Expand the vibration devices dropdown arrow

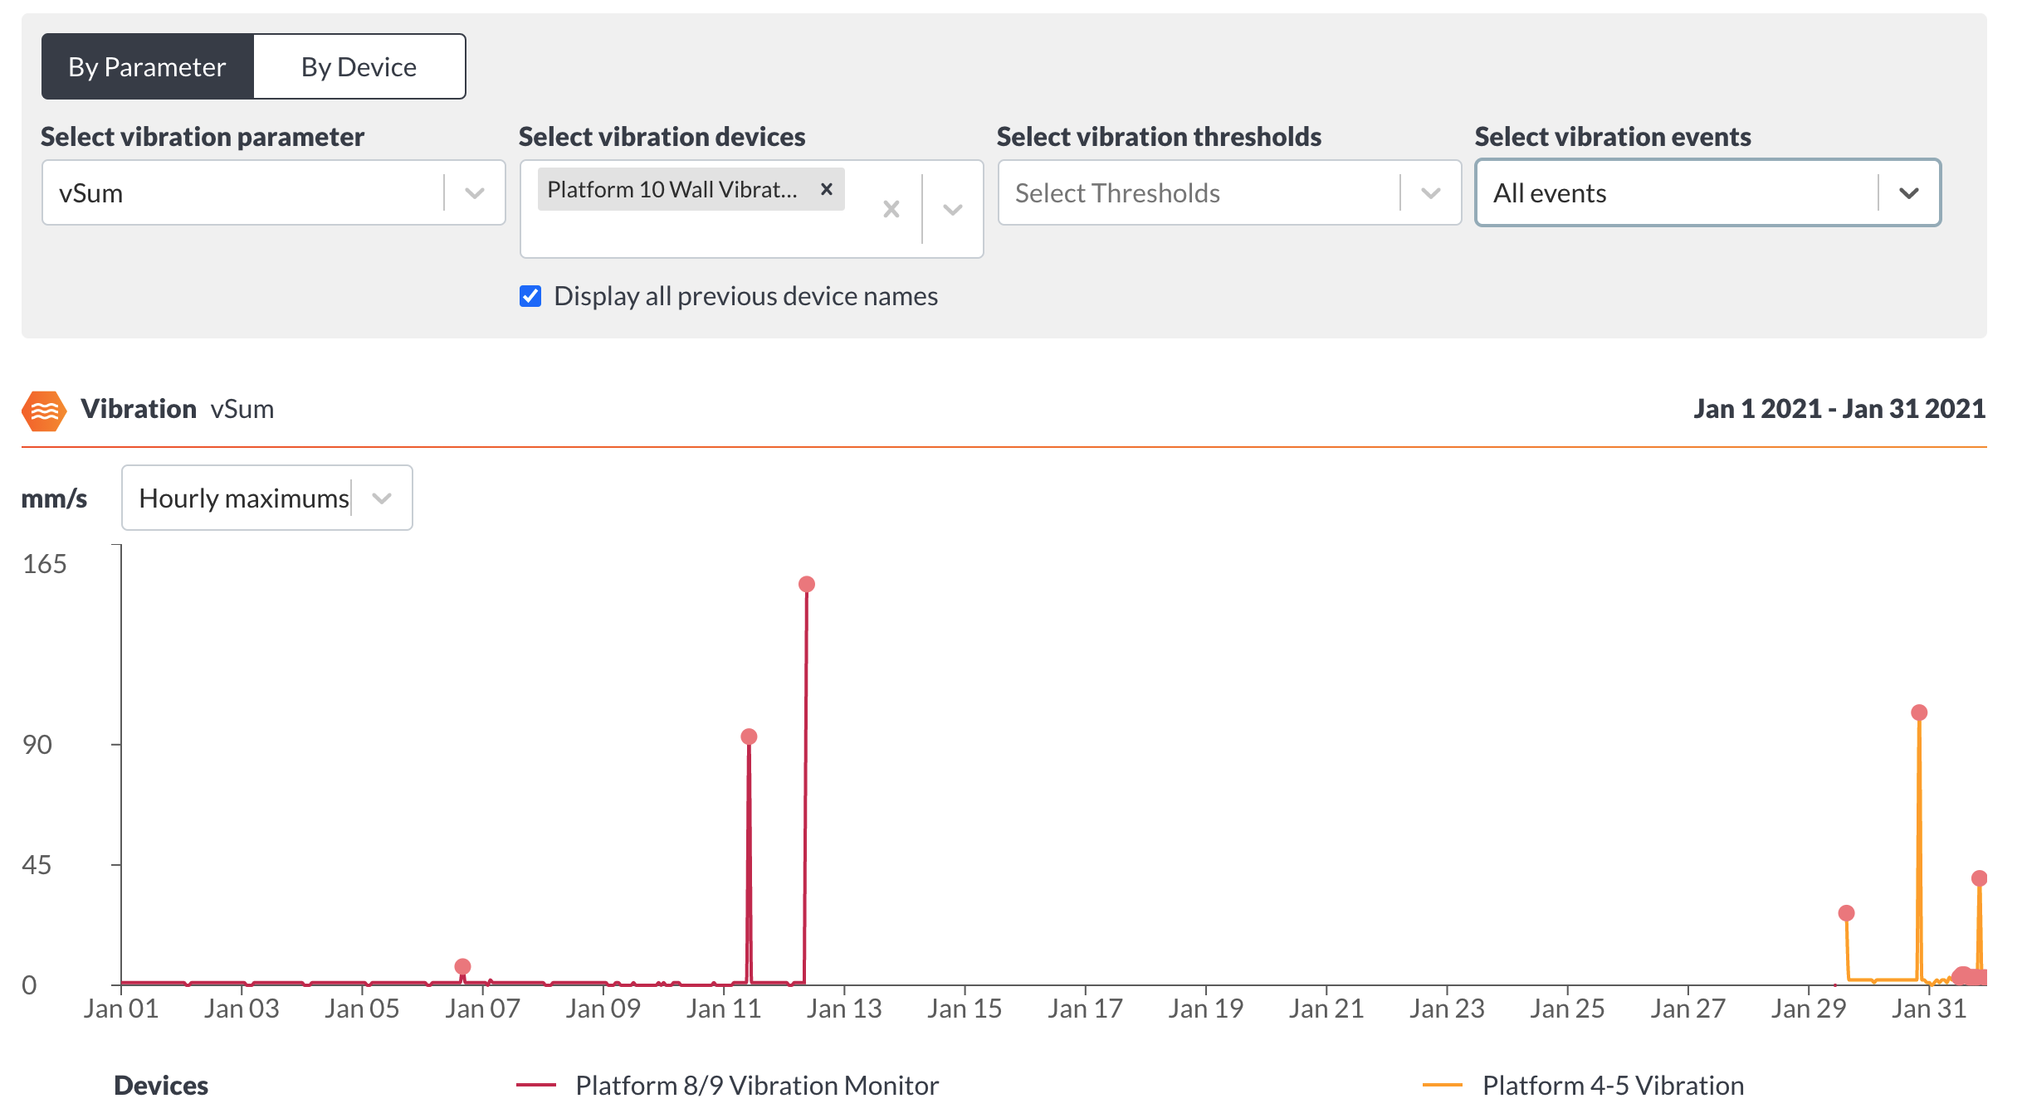953,209
